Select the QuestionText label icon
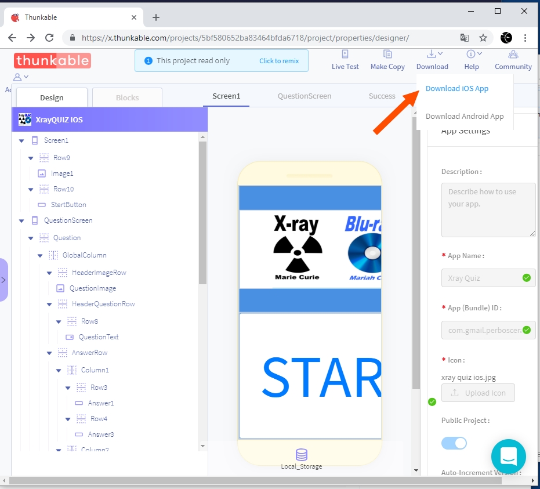The width and height of the screenshot is (540, 489). click(x=70, y=337)
